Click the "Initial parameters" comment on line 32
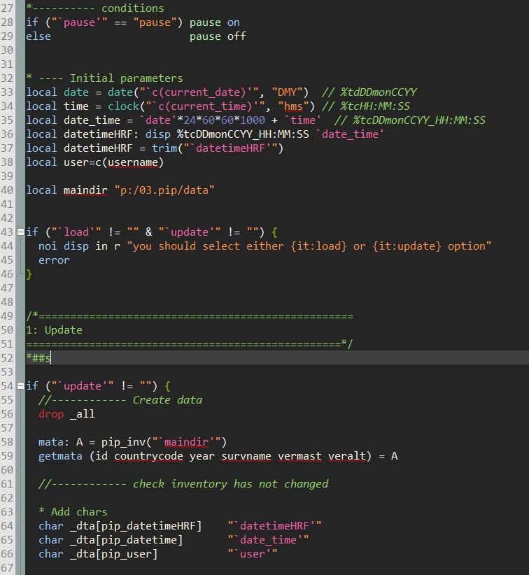 click(126, 78)
